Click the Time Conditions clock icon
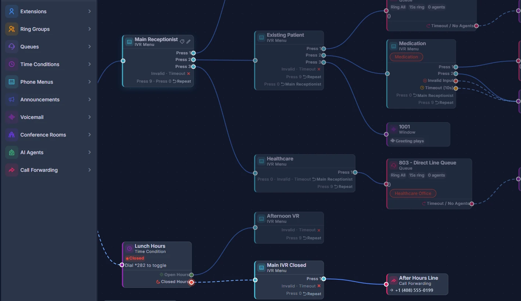This screenshot has width=521, height=301. tap(12, 64)
